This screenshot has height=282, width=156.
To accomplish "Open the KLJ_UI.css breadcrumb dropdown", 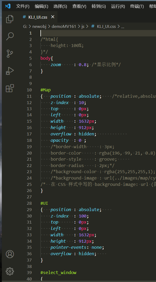I will click(103, 27).
